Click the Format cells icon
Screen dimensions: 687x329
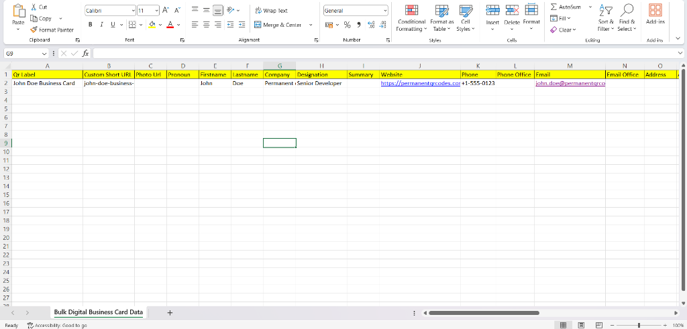(x=531, y=11)
